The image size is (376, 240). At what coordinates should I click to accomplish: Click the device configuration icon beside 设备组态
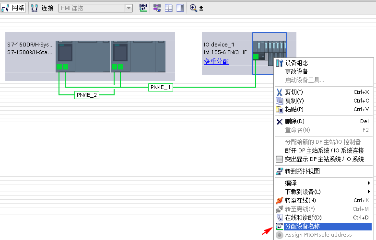tap(279, 63)
